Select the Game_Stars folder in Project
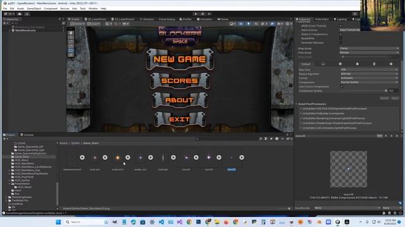Viewport: 405px width, 227px height. click(22, 157)
